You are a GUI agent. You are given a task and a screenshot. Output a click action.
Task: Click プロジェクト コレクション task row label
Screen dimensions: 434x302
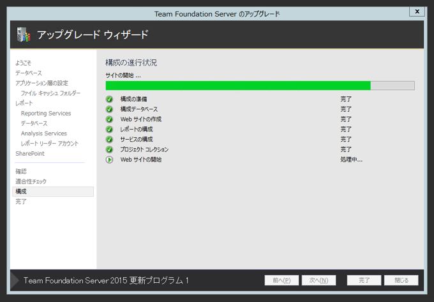(144, 149)
